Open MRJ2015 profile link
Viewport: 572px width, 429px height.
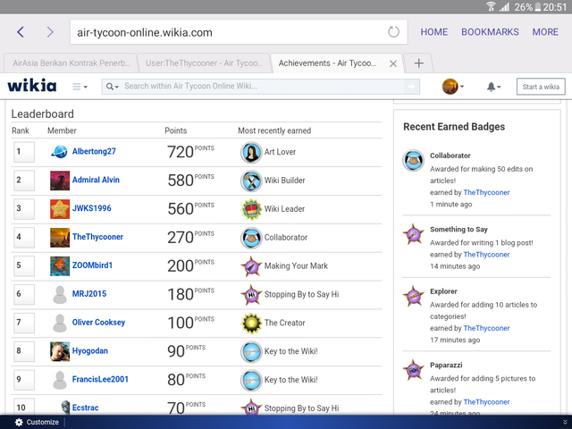pyautogui.click(x=89, y=294)
